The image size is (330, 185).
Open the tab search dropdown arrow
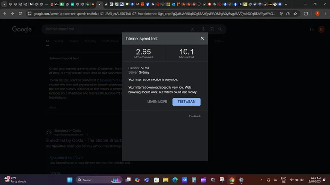tap(4, 4)
